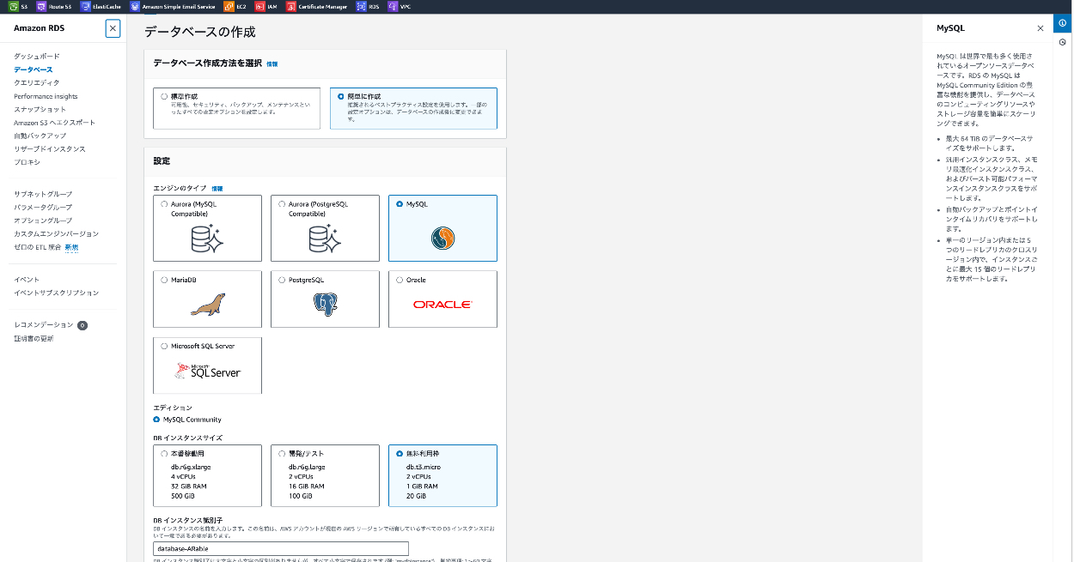Select the 標準作成 creation method
1074x562 pixels.
tap(164, 97)
